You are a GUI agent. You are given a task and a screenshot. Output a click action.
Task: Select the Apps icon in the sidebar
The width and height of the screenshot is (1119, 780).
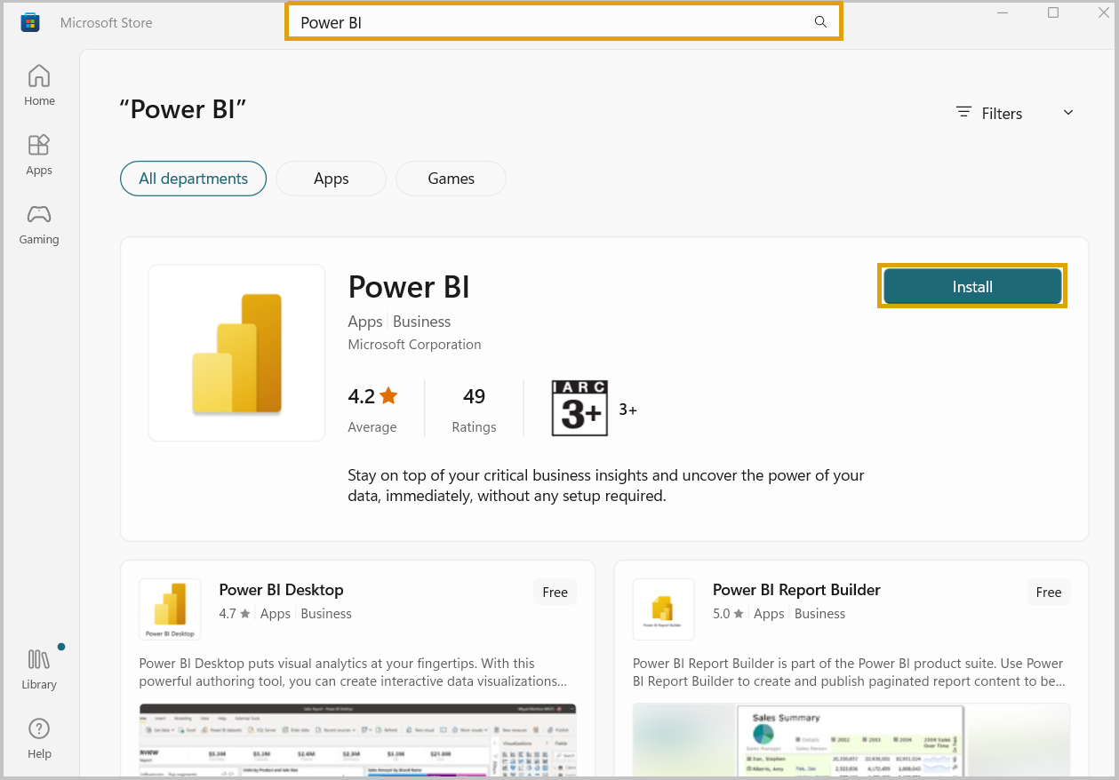pos(38,155)
